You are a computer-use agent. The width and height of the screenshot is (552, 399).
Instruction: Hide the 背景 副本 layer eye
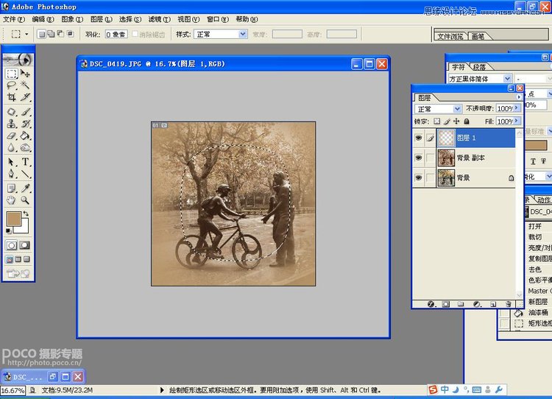coord(418,158)
